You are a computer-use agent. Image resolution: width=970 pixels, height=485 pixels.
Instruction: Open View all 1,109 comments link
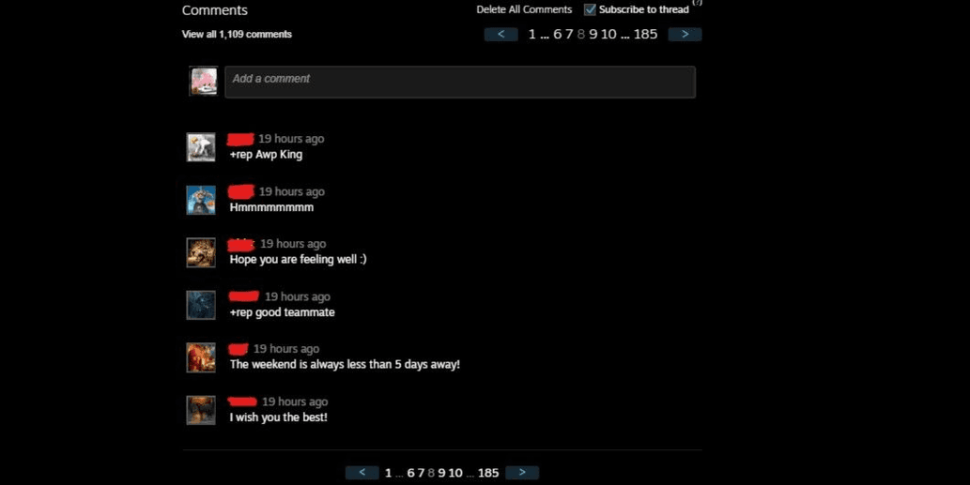point(237,34)
